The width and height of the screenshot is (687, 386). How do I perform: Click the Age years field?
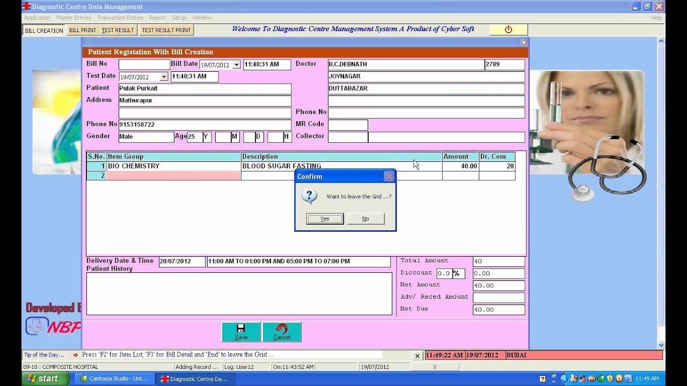[x=194, y=137]
